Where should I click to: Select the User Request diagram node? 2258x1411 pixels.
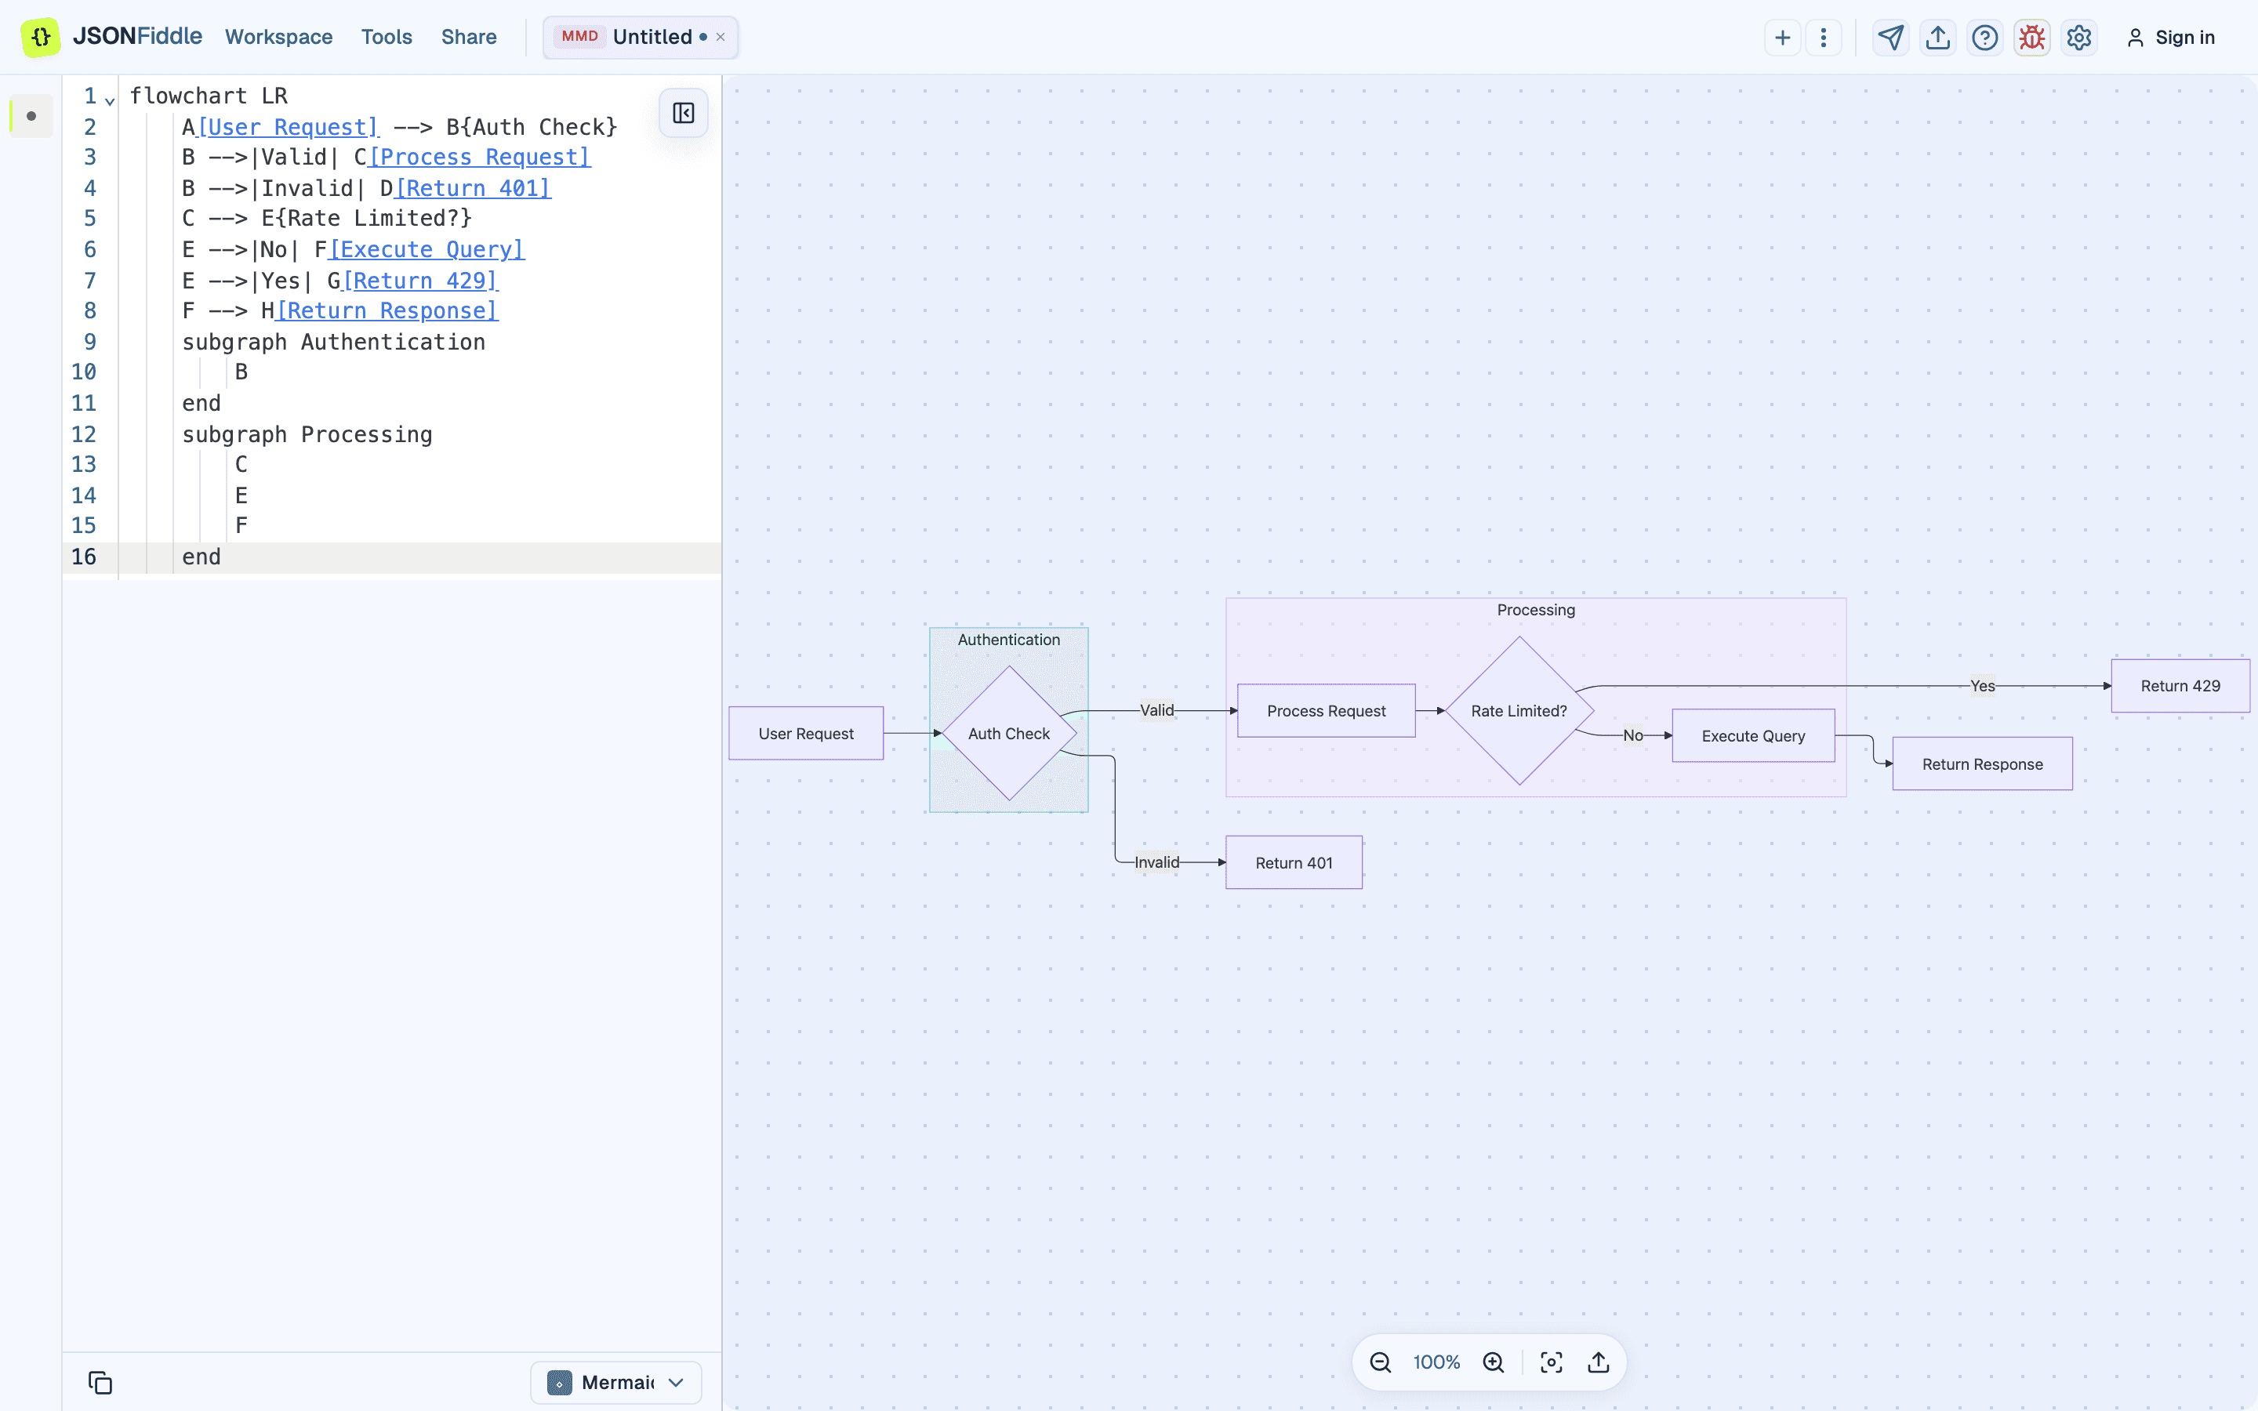pyautogui.click(x=806, y=734)
